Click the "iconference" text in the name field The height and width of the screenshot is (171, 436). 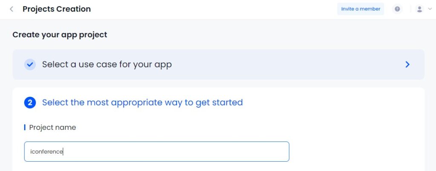click(x=46, y=151)
